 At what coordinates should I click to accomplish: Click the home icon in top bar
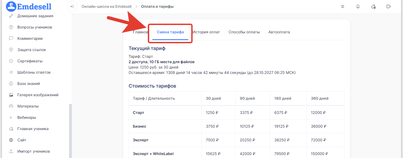(373, 6)
